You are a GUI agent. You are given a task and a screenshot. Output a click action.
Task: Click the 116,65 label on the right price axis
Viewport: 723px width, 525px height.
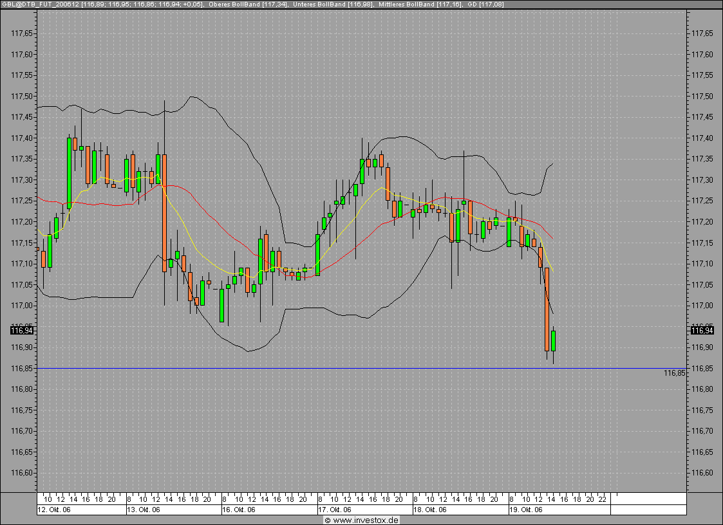pyautogui.click(x=702, y=452)
